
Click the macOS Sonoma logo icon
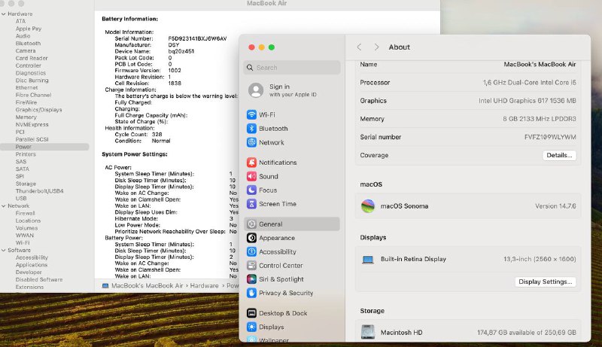point(368,206)
